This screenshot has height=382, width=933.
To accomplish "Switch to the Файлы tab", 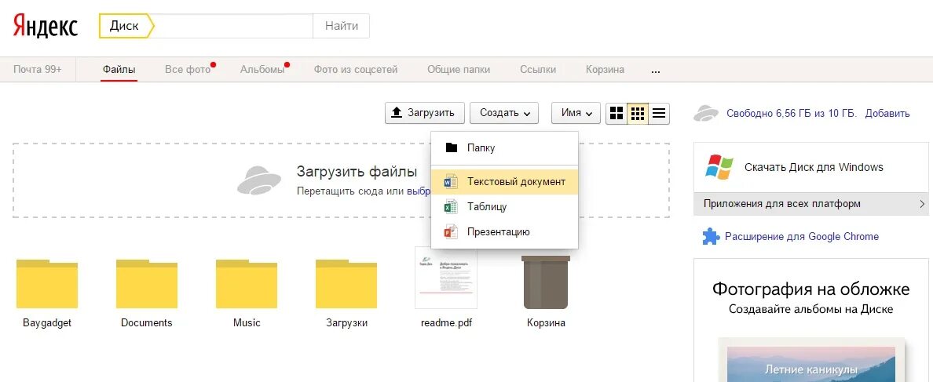I will pyautogui.click(x=119, y=70).
